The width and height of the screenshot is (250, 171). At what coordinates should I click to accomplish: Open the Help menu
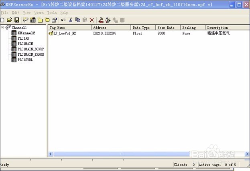click(x=64, y=12)
